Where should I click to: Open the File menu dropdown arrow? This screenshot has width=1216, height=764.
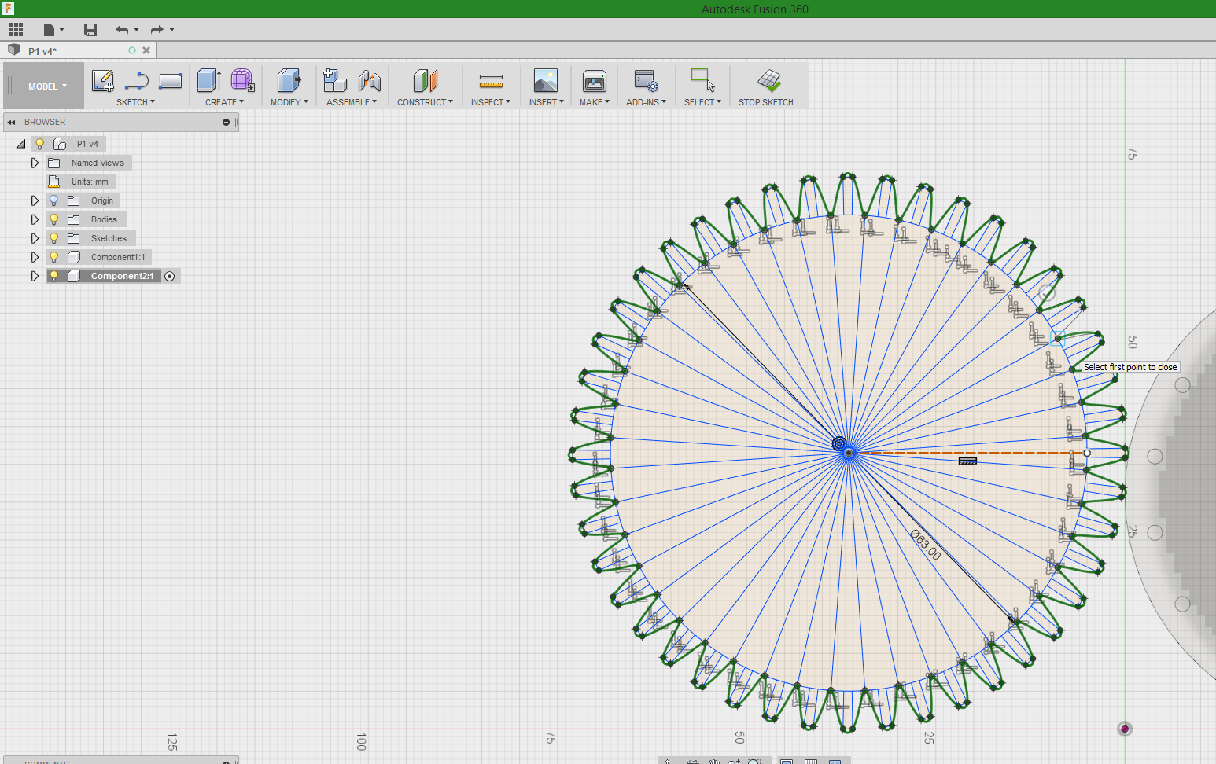(61, 30)
